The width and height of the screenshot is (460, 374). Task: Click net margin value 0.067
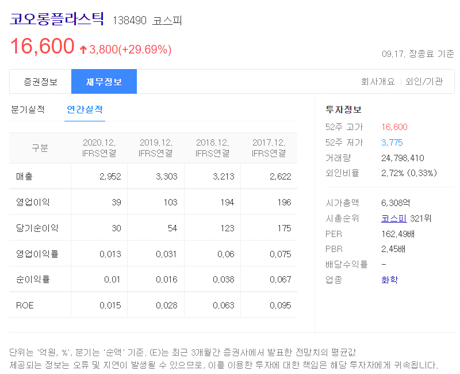[x=281, y=279]
